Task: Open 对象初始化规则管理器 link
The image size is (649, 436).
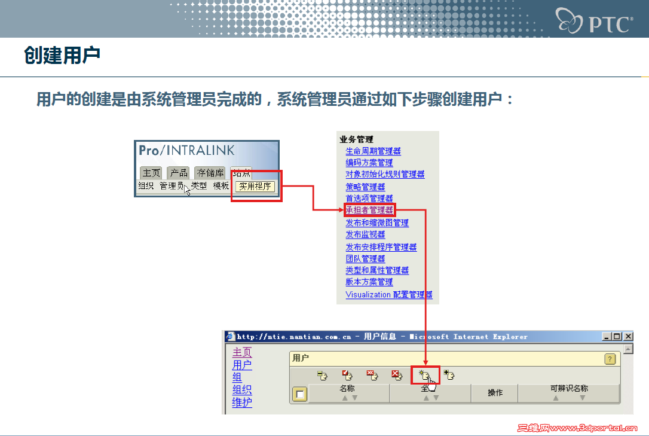Action: [x=385, y=174]
